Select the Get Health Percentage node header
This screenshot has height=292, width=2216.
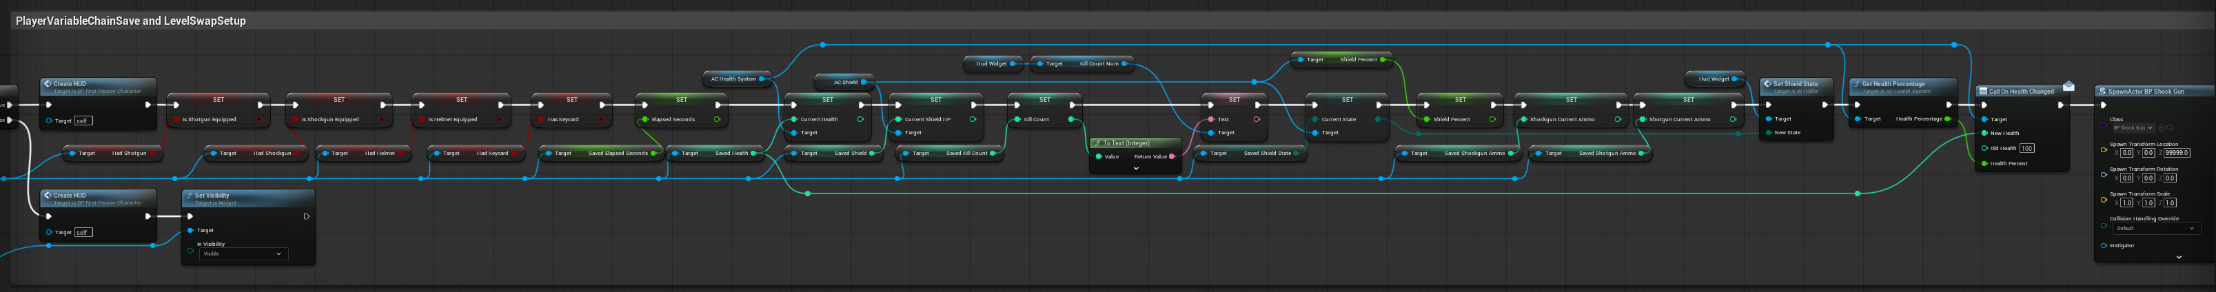1903,87
